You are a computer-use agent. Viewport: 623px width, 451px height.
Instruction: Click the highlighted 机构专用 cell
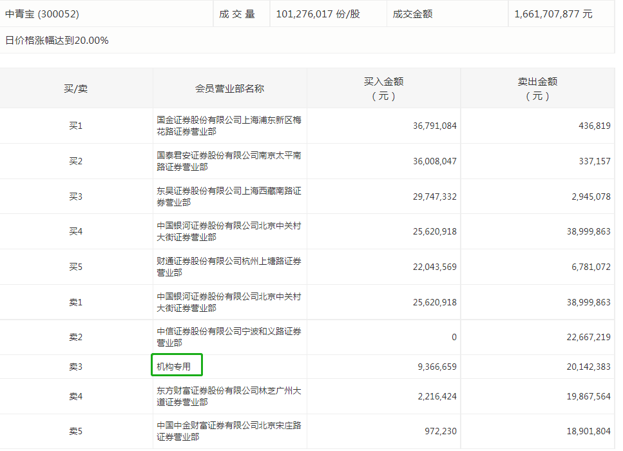point(177,365)
